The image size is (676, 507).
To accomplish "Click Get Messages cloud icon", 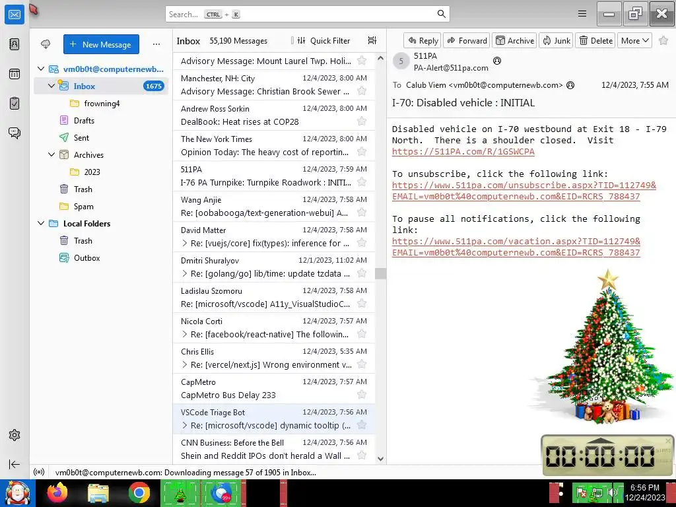I will pyautogui.click(x=46, y=44).
